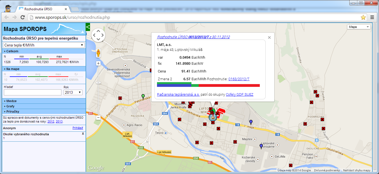Pan the map up
The height and width of the screenshot is (174, 379).
tap(98, 31)
